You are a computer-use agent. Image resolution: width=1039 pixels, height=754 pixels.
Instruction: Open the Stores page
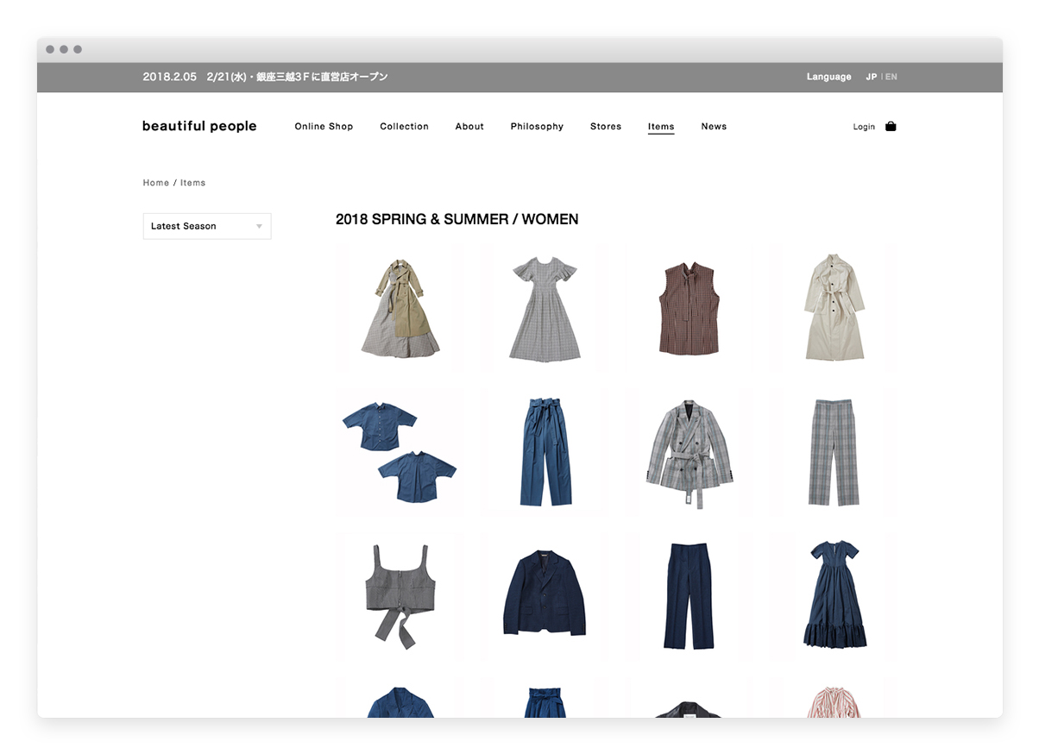(606, 126)
